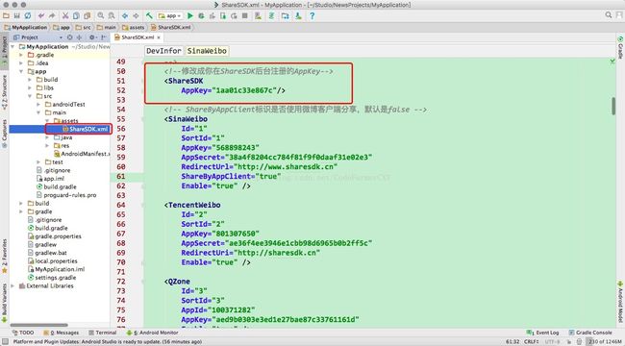Screen dimensions: 625x346
Task: Click the scroll-from-source icon in the Project panel
Action: pos(70,37)
